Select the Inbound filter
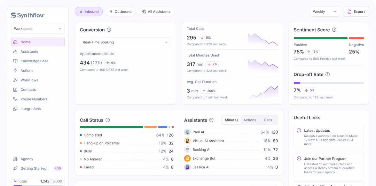Screen dimensions: 376x186 click(x=89, y=12)
